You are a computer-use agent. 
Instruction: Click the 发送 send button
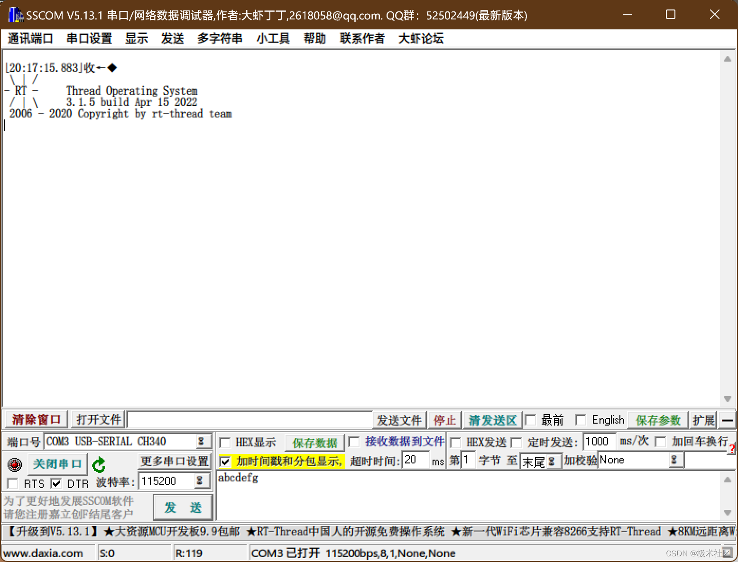click(x=183, y=508)
